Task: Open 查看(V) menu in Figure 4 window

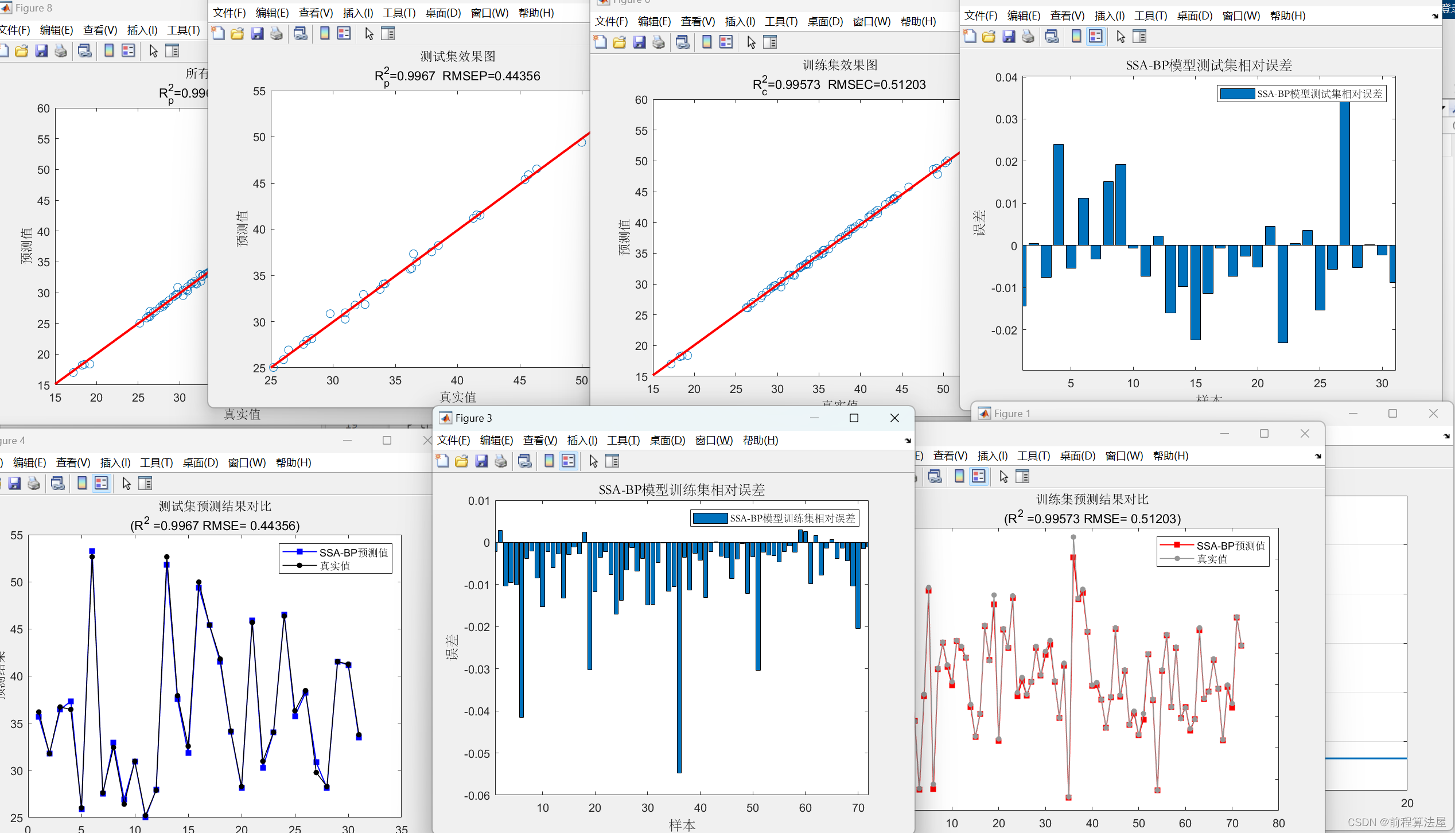Action: (73, 463)
